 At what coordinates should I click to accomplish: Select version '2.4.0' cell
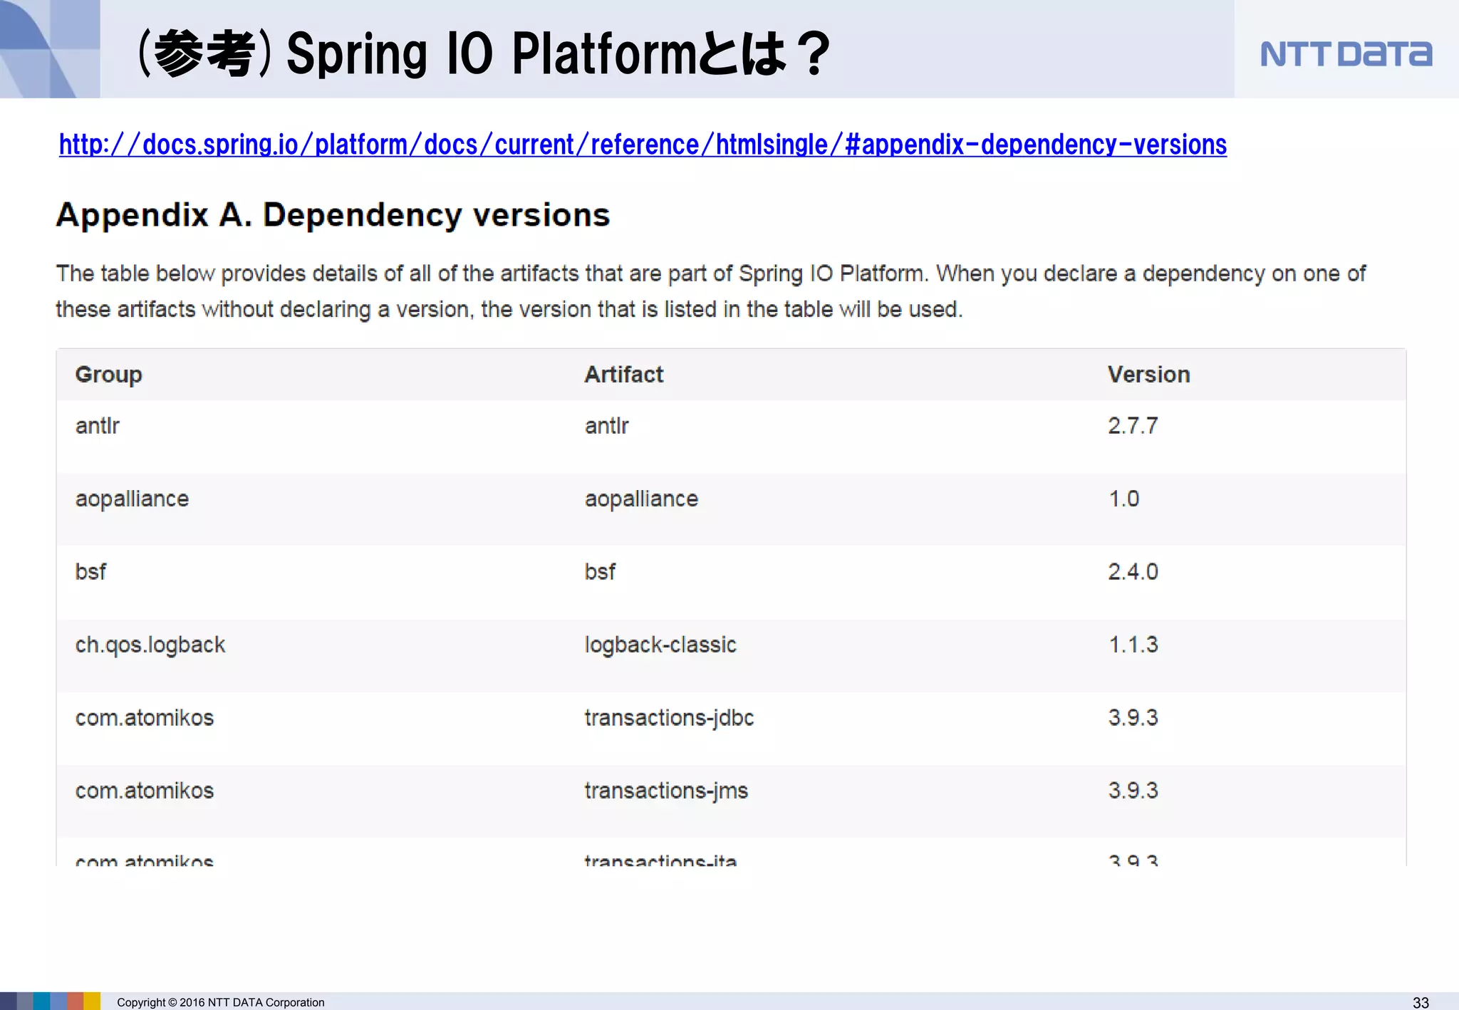(1133, 571)
